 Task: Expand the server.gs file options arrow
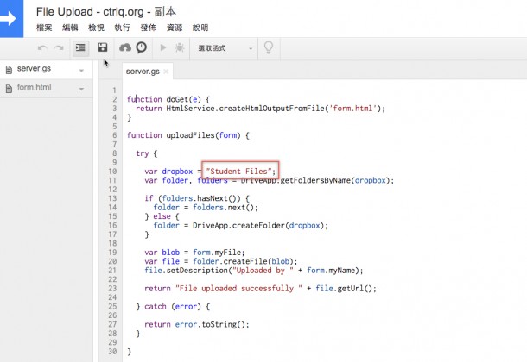tap(81, 69)
